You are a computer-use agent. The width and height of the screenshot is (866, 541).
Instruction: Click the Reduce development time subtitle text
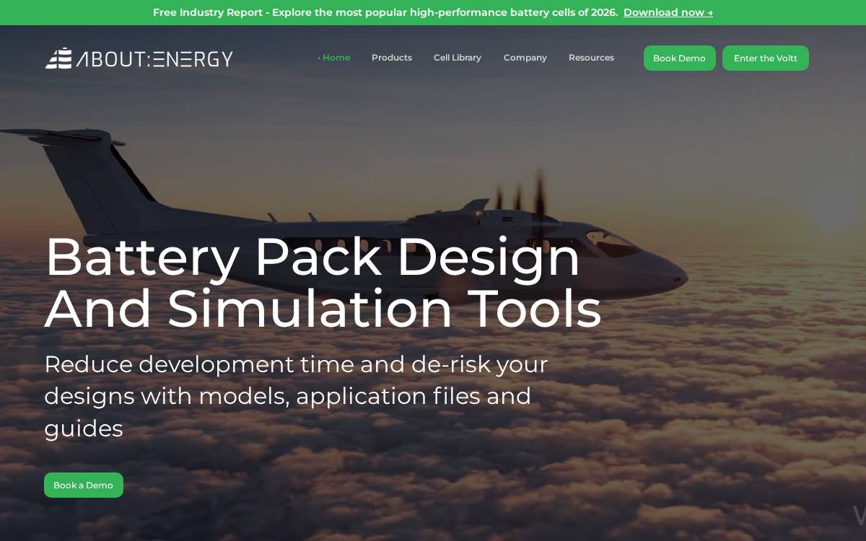296,396
